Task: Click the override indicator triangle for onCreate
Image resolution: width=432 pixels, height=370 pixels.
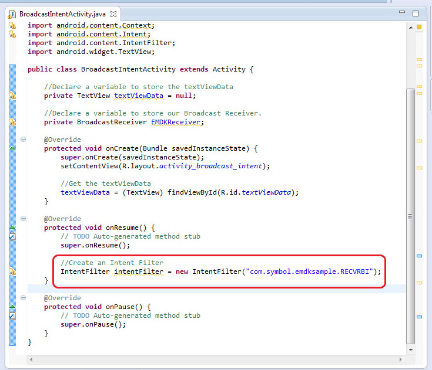Action: (x=12, y=148)
